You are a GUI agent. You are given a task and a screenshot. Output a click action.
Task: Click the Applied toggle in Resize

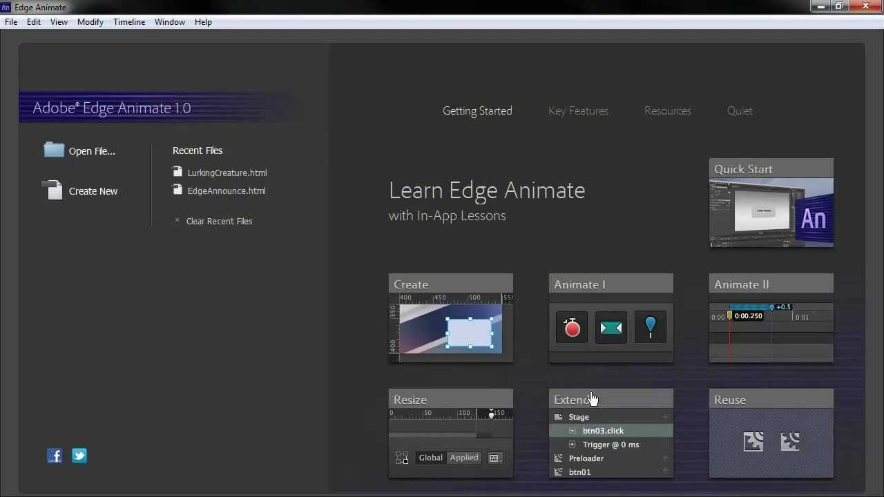click(464, 458)
